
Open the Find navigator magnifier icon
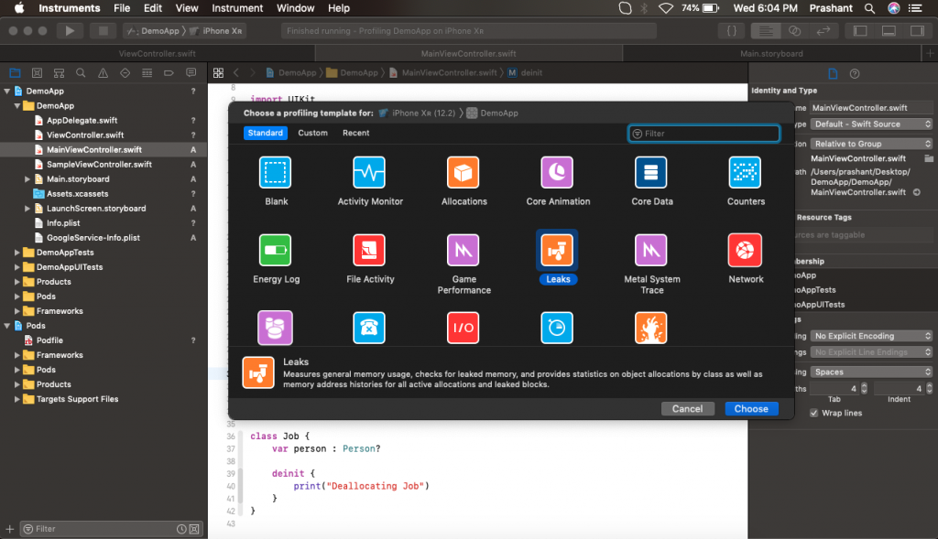(x=81, y=73)
